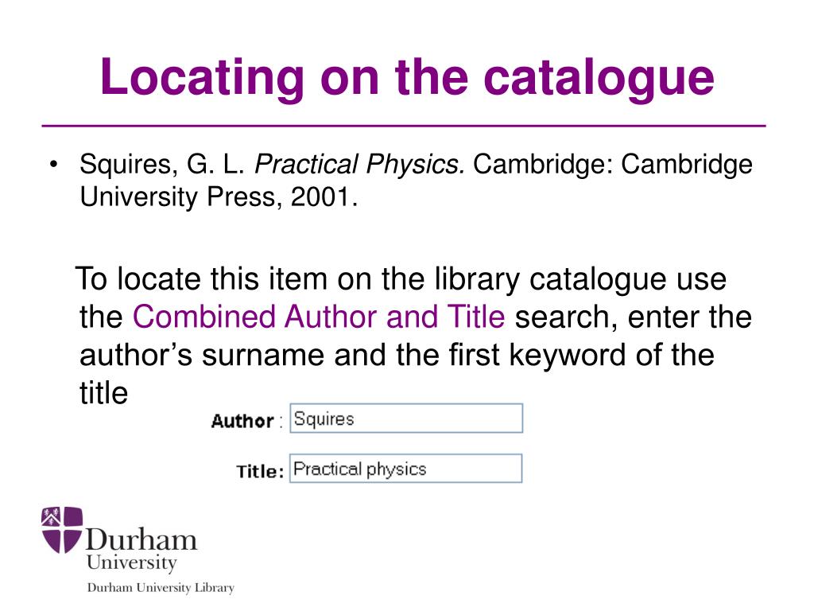Click the To locate this item sentence
This screenshot has width=814, height=611.
click(401, 278)
